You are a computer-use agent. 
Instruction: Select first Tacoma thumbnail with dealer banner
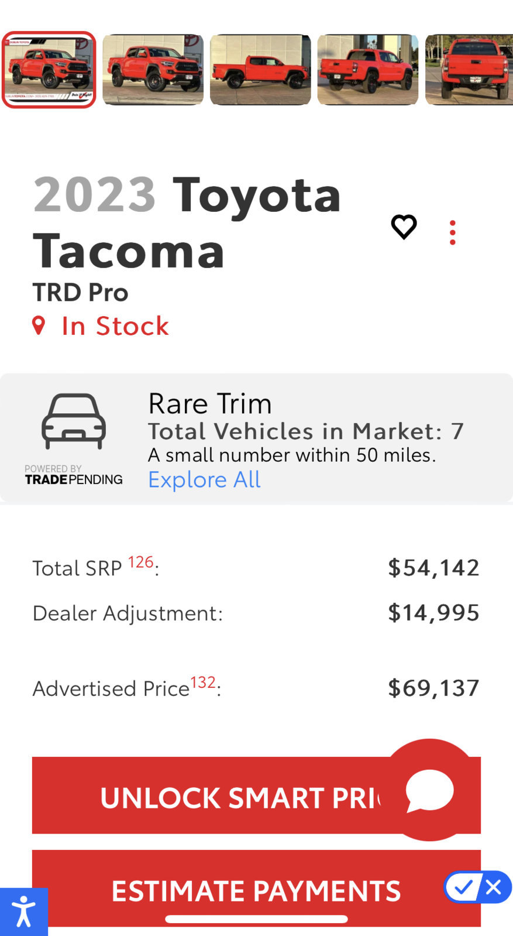pos(49,70)
